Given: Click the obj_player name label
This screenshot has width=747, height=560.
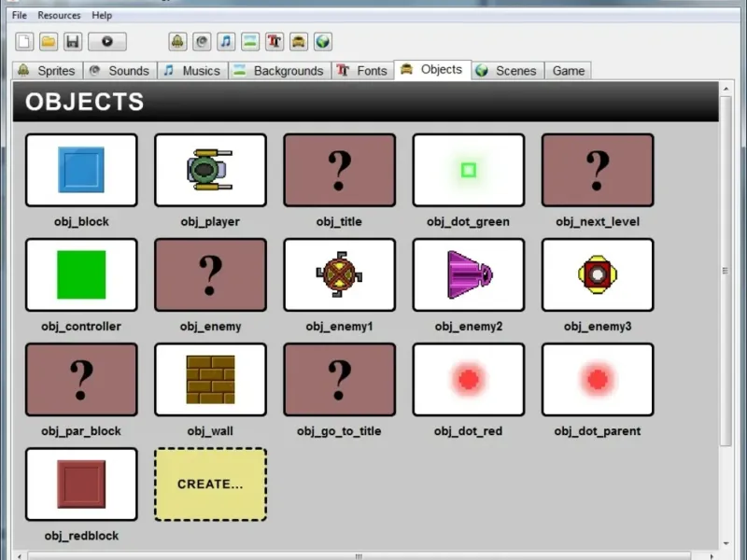Looking at the screenshot, I should pyautogui.click(x=211, y=221).
